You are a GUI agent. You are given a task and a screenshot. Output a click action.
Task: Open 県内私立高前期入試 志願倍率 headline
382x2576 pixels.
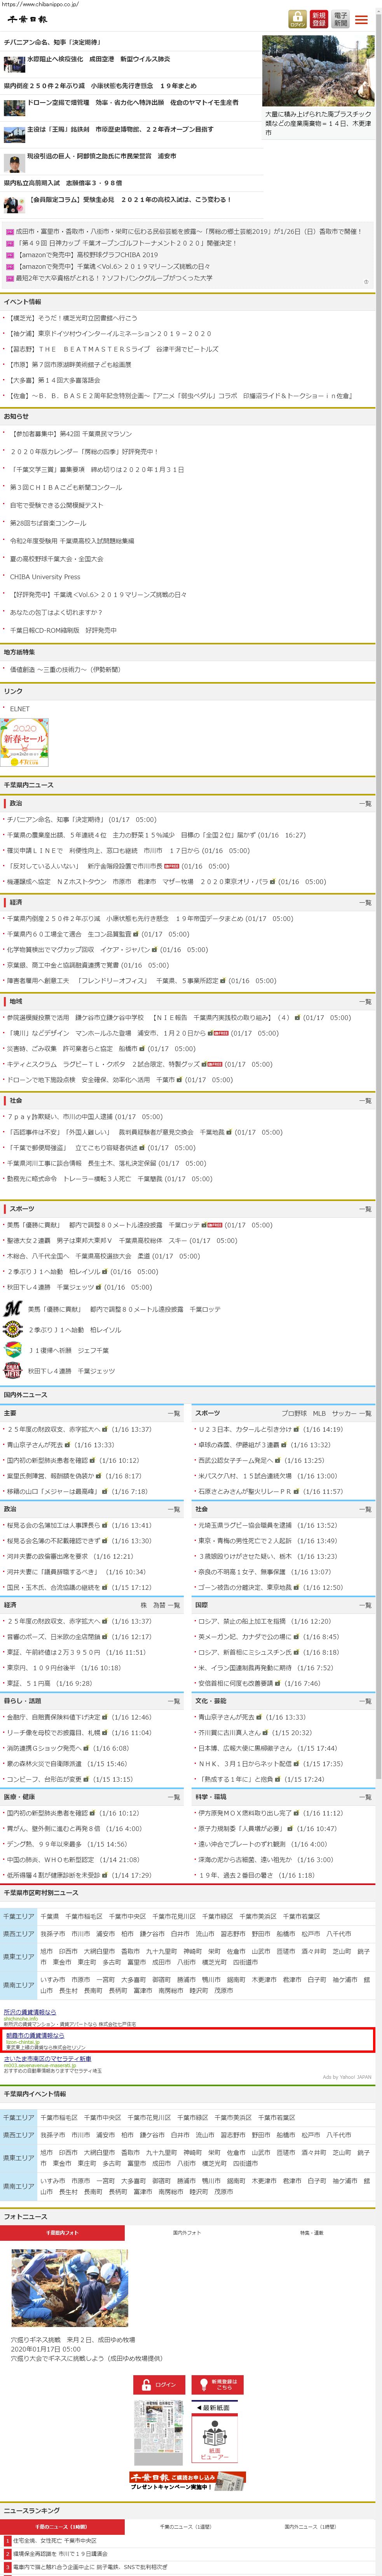click(63, 183)
